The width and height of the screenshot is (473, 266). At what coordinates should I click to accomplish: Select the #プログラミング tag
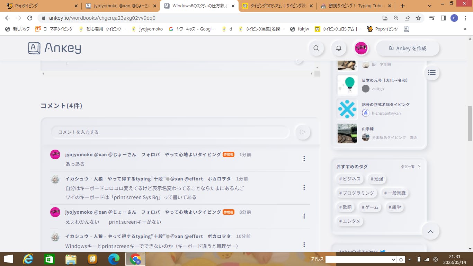click(x=356, y=193)
